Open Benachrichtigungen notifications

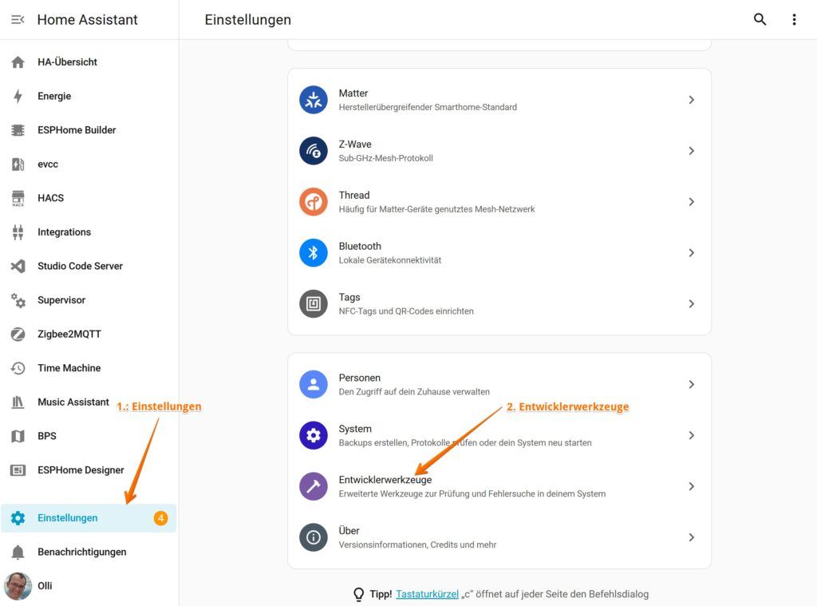point(81,553)
